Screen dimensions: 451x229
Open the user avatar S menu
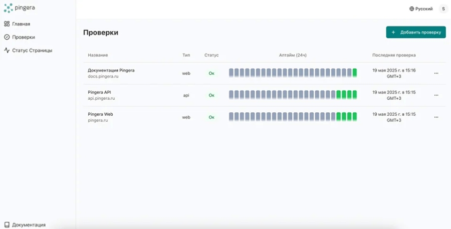click(443, 9)
